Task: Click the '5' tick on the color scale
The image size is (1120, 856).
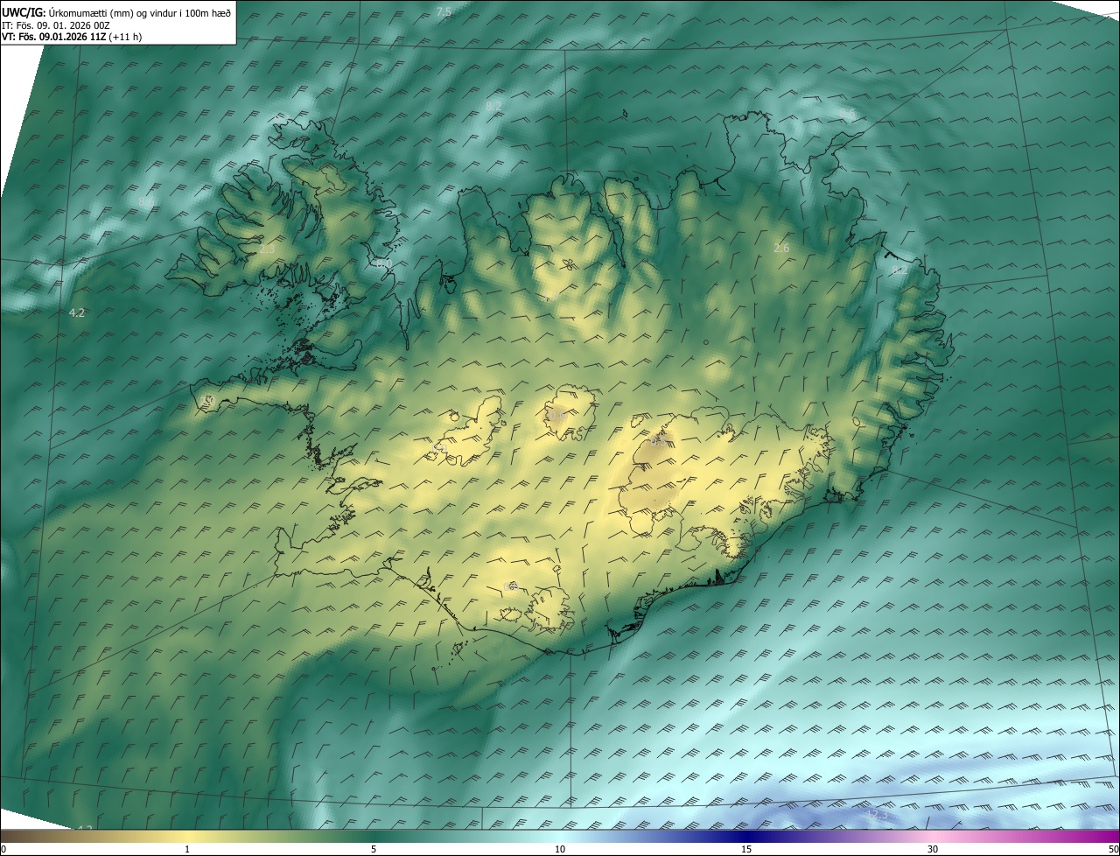Action: 374,849
